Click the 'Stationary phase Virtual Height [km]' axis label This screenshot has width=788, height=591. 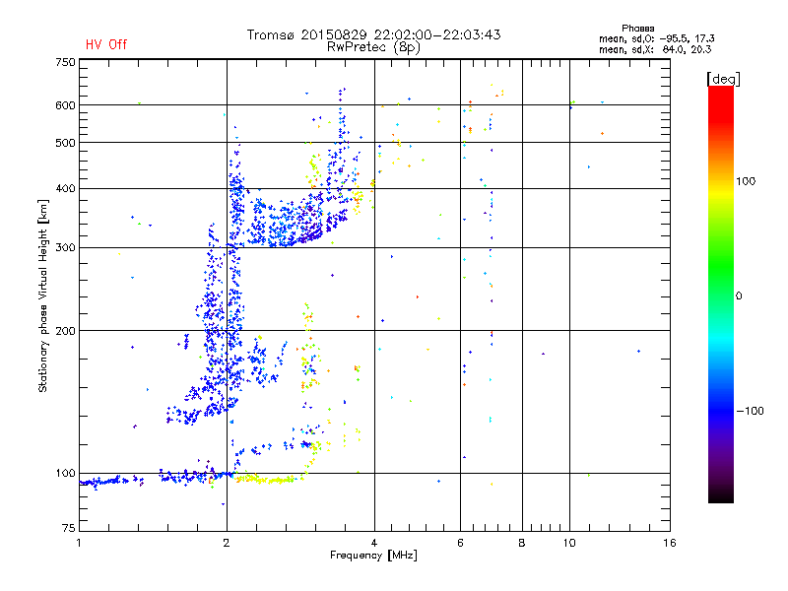(43, 295)
